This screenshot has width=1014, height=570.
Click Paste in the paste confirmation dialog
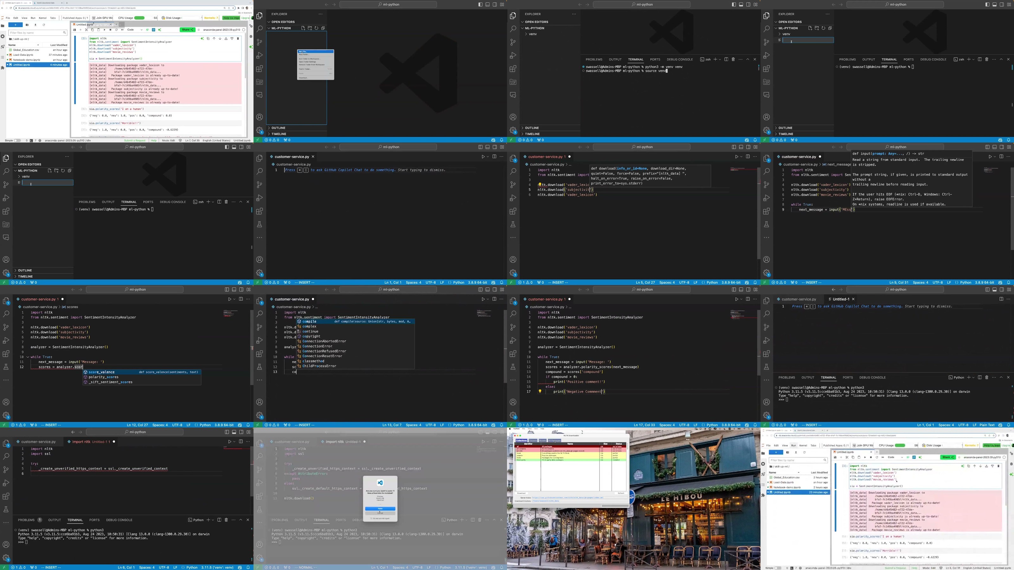(x=380, y=509)
